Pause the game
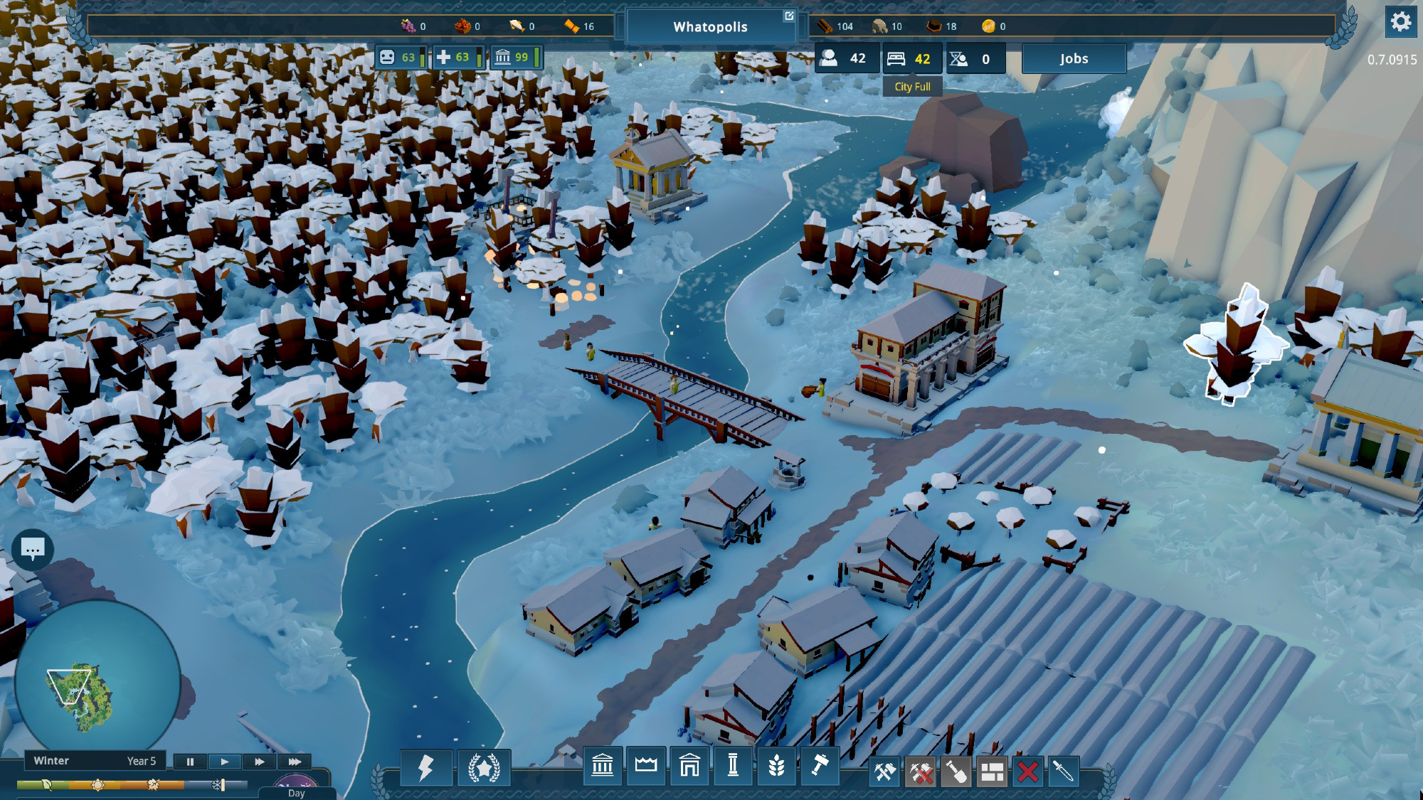The height and width of the screenshot is (800, 1423). 190,762
